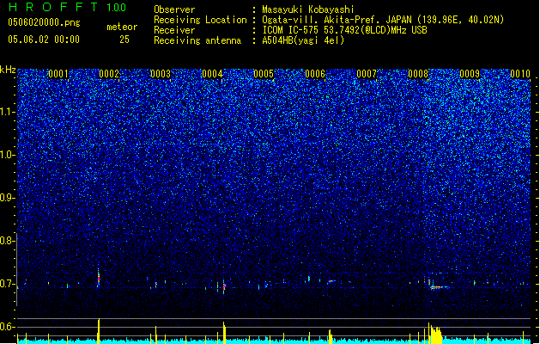
Task: Click the yellow power peak below 0004
Action: tap(224, 333)
